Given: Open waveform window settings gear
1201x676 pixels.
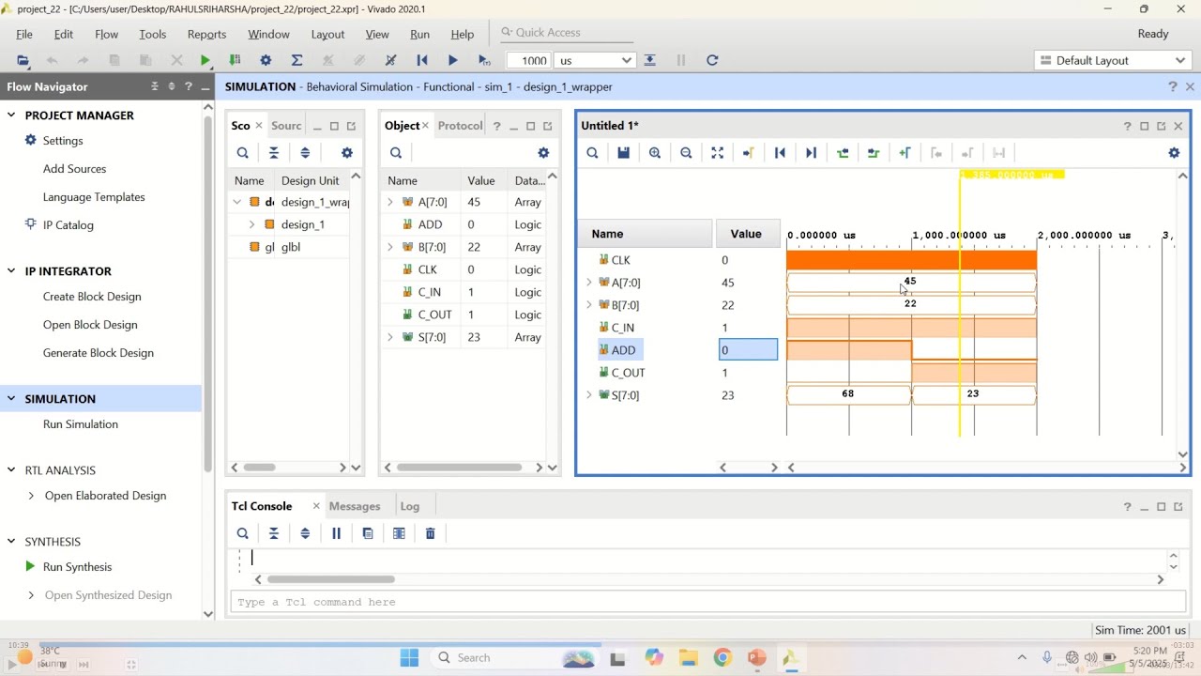Looking at the screenshot, I should 1174,153.
